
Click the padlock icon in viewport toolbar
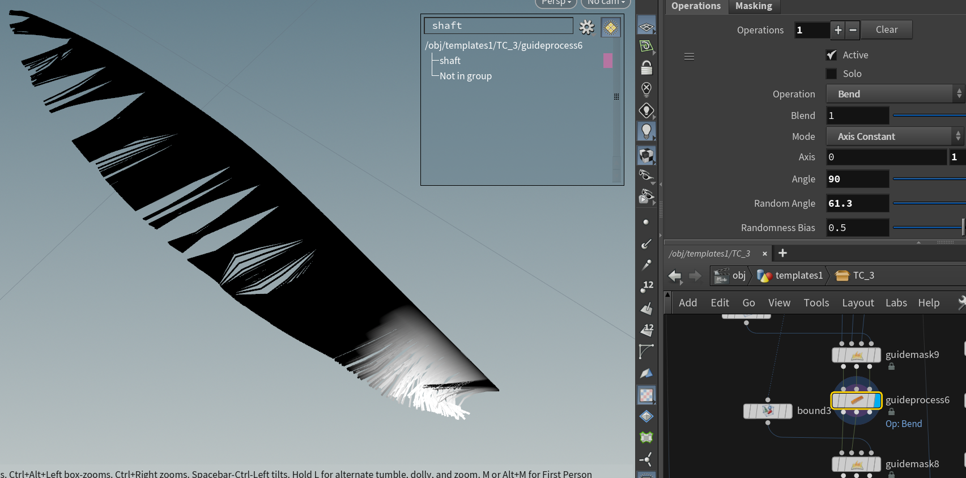tap(646, 68)
